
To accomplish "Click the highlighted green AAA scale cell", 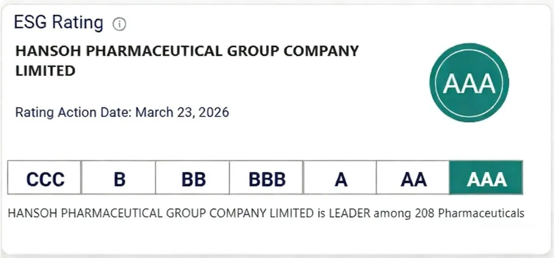I will (486, 178).
